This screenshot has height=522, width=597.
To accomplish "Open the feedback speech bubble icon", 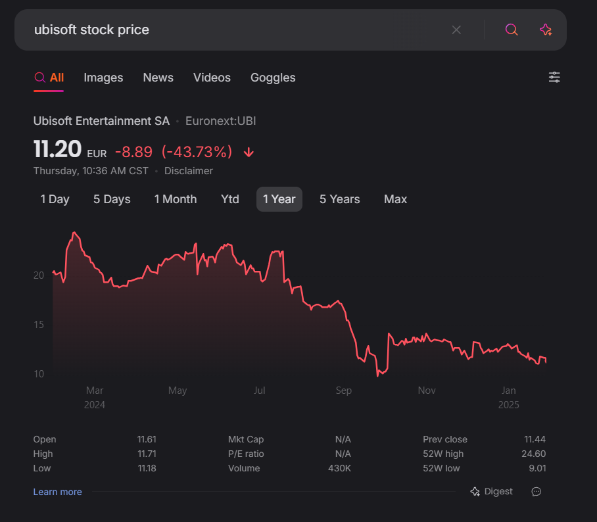I will point(536,492).
